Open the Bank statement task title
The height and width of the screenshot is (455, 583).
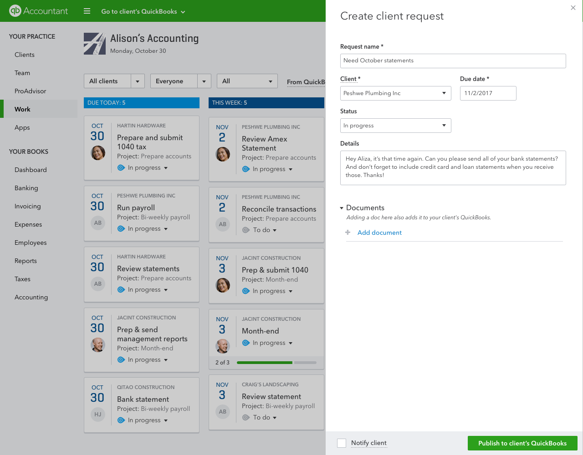(x=143, y=399)
